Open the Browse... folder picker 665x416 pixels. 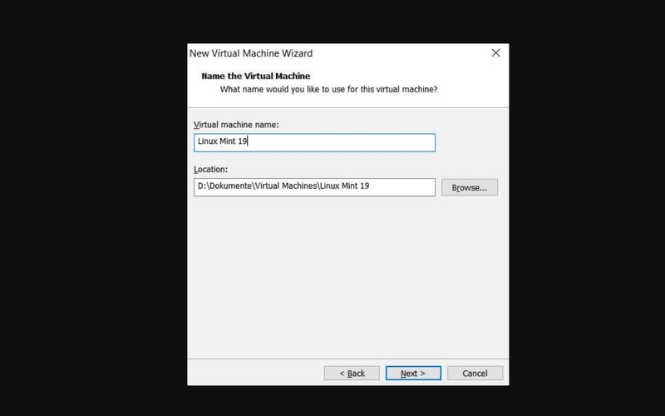tap(470, 187)
